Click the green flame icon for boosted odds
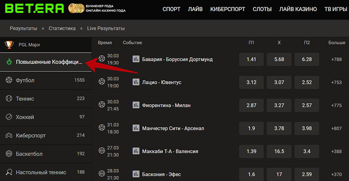The height and width of the screenshot is (181, 349). pos(9,62)
